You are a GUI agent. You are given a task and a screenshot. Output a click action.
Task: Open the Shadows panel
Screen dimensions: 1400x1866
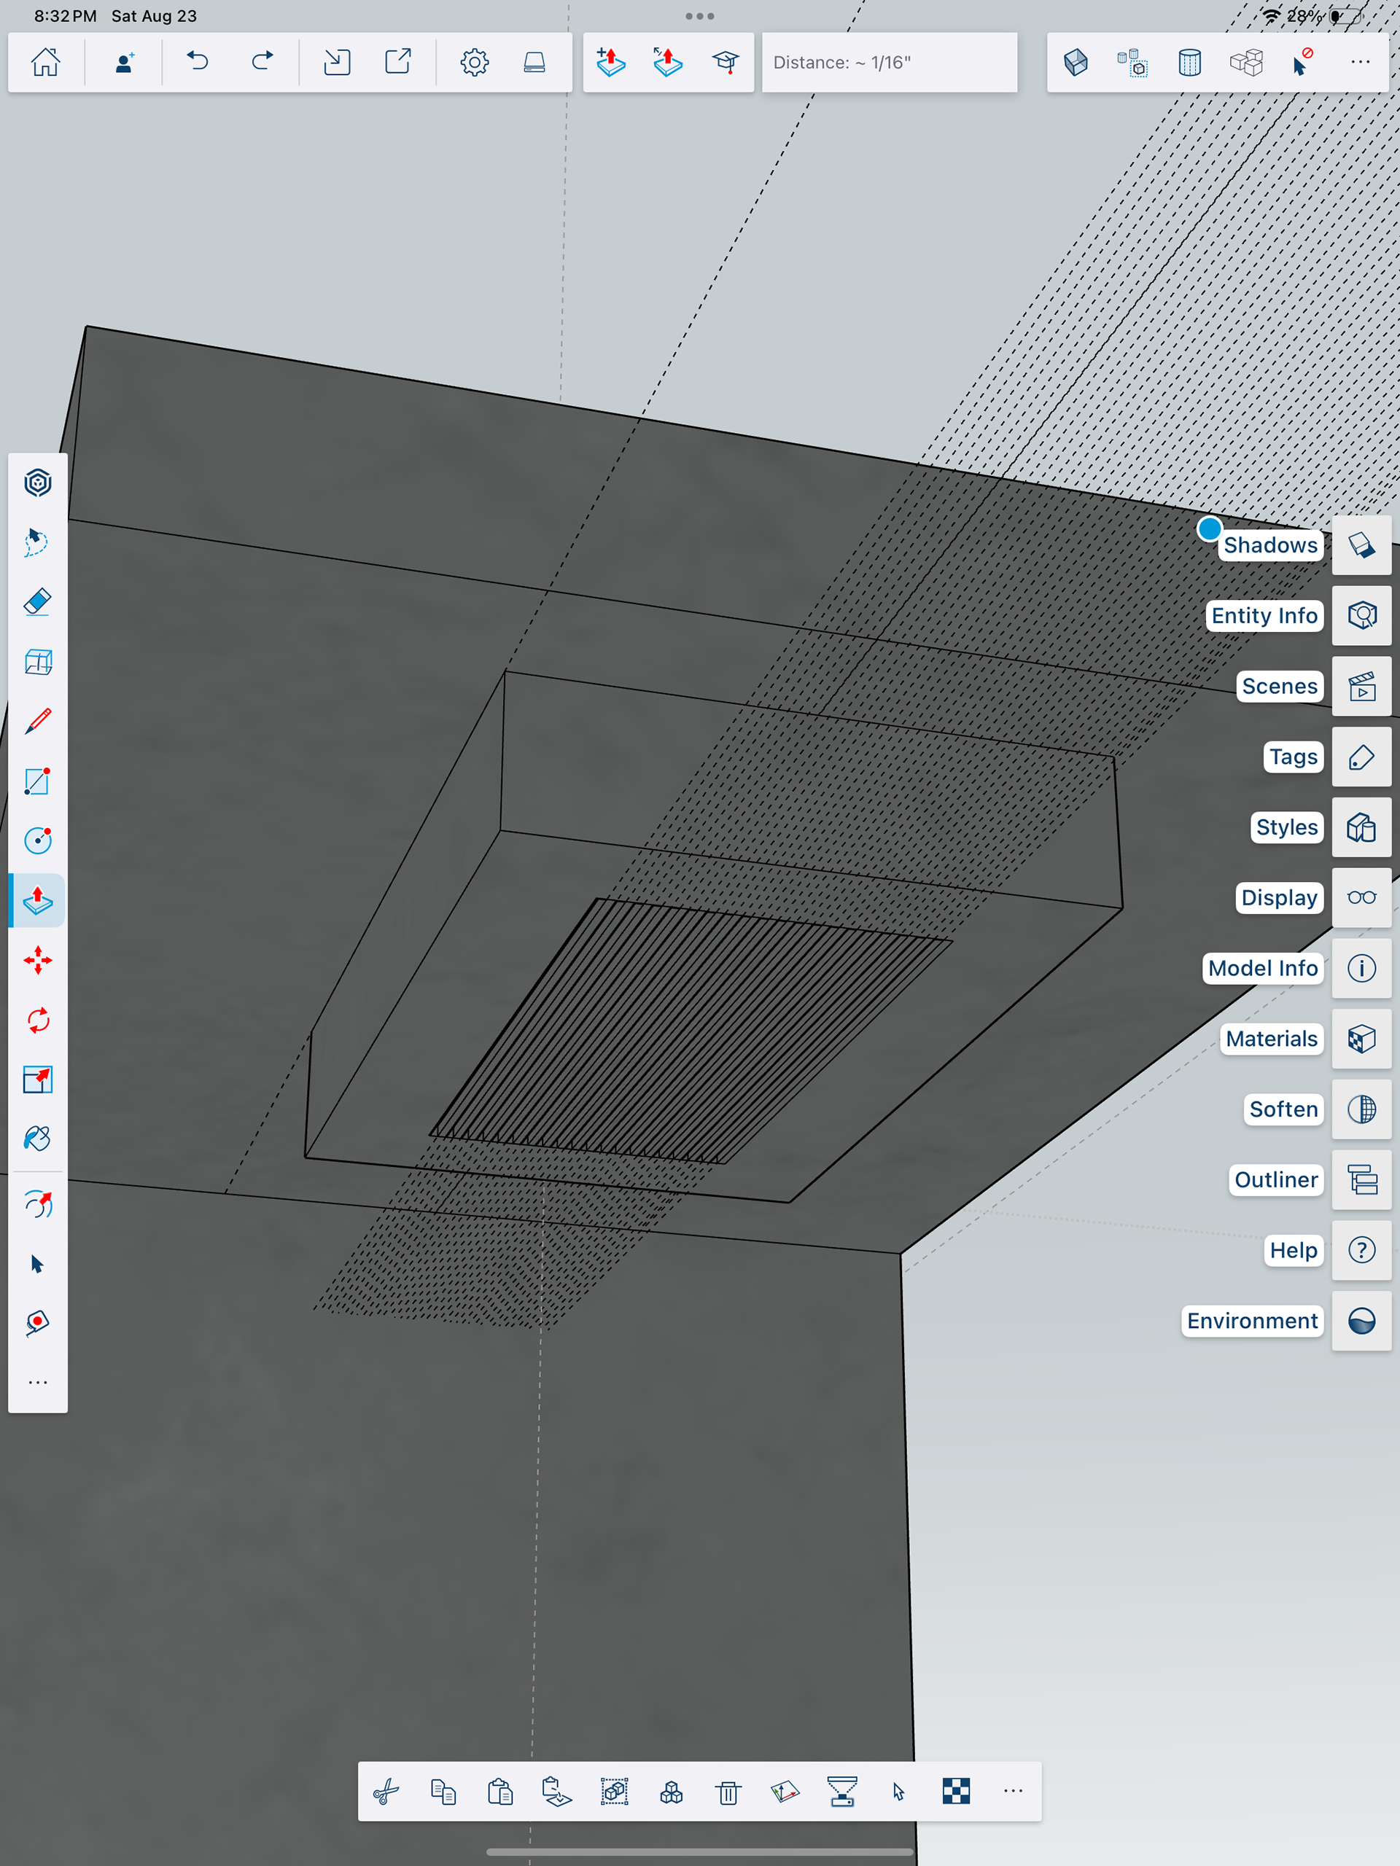1361,545
